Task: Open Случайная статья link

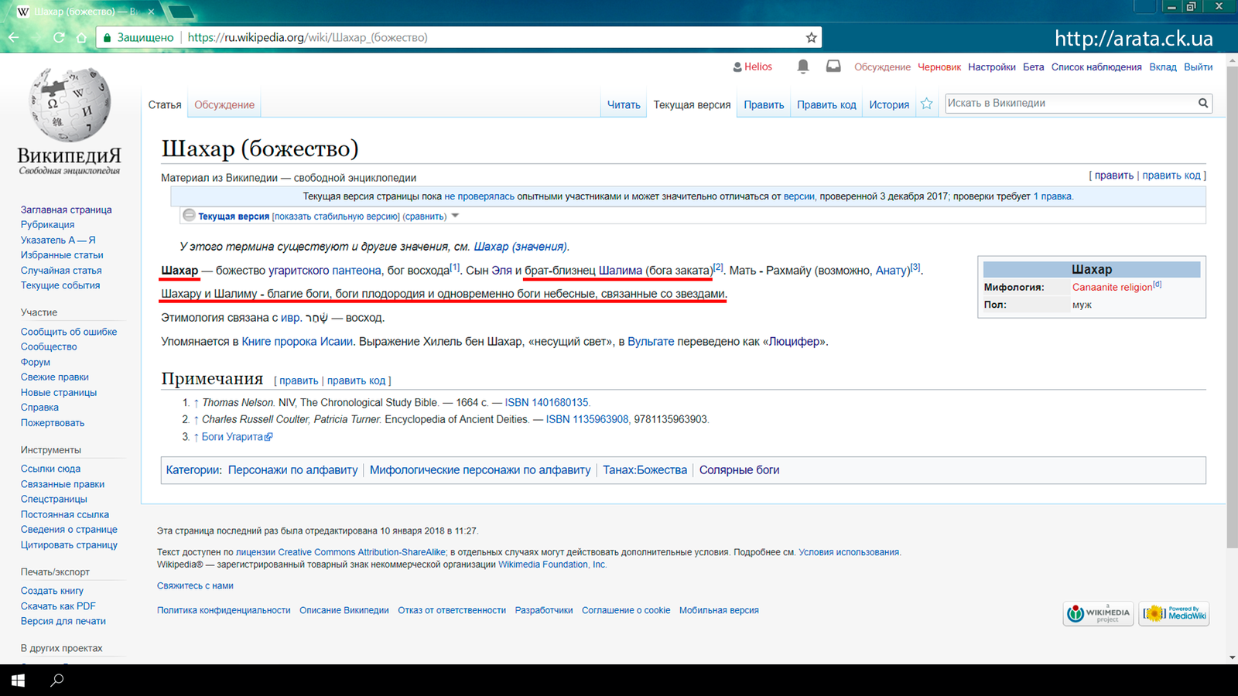Action: click(61, 271)
